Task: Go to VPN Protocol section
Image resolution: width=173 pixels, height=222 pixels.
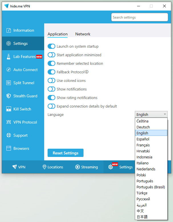Action: (23, 122)
